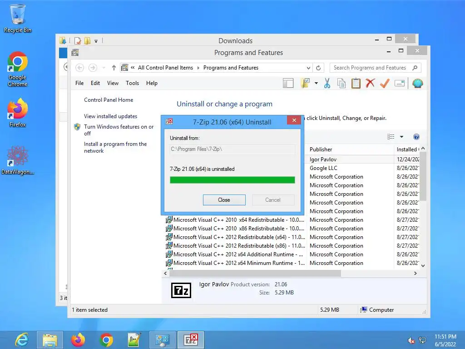Screen dimensions: 465x349
Task: Select Microsoft Visual C++ 2012 x64 Minimum Runtime
Action: click(235, 263)
